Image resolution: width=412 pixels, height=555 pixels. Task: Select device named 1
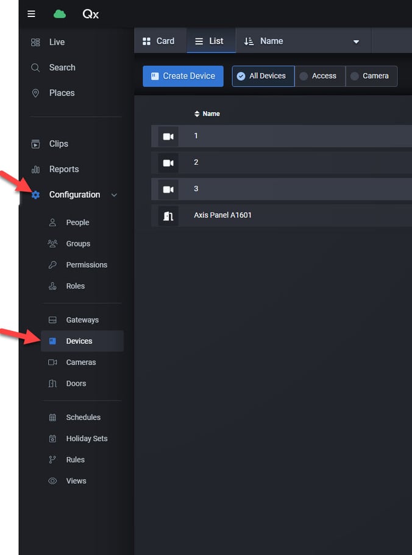[282, 136]
